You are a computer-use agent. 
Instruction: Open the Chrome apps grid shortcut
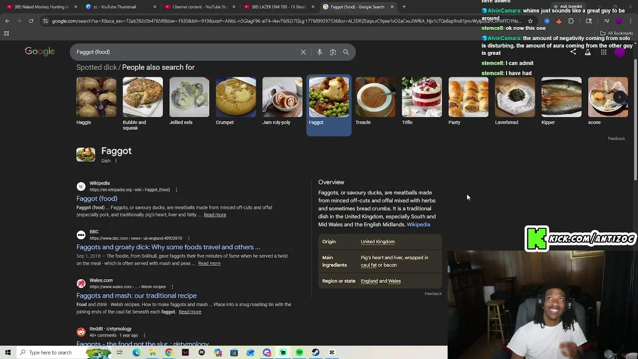6,33
